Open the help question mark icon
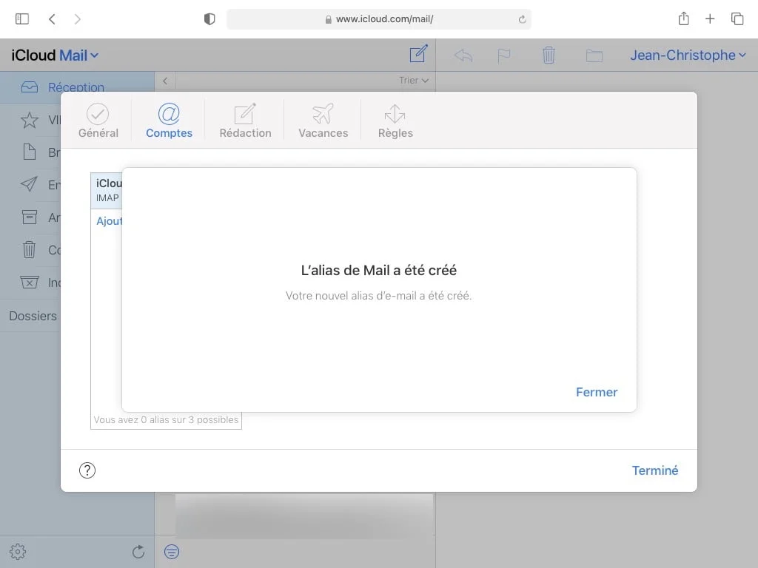 tap(87, 470)
